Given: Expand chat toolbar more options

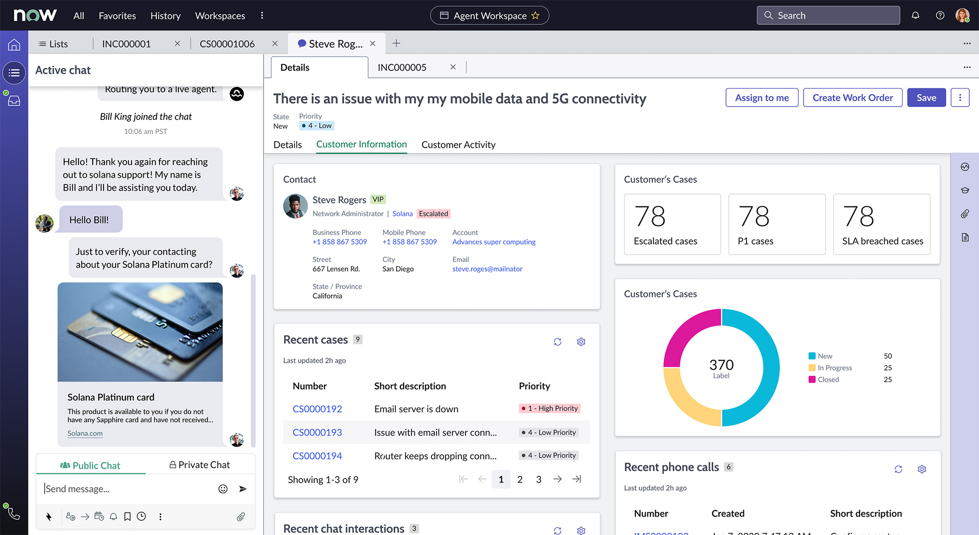Looking at the screenshot, I should [160, 517].
